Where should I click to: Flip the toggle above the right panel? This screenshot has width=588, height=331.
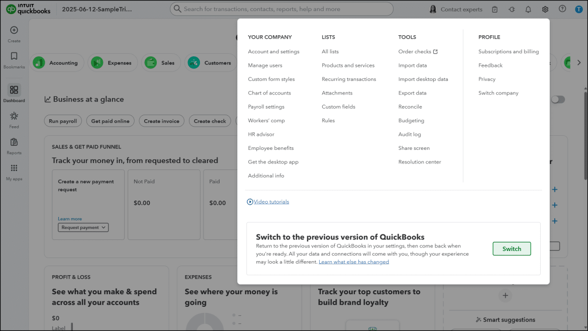point(557,100)
